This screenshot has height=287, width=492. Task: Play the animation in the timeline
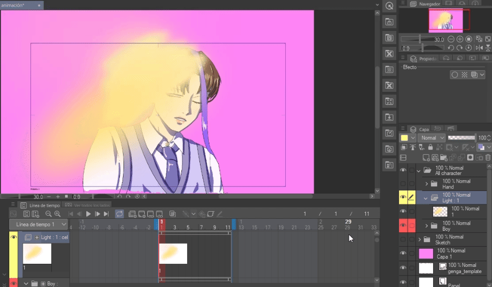tap(88, 214)
